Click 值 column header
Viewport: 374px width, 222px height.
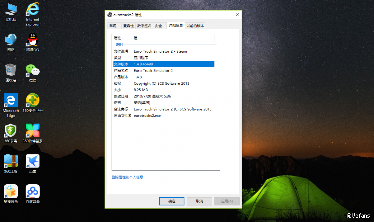(173, 38)
